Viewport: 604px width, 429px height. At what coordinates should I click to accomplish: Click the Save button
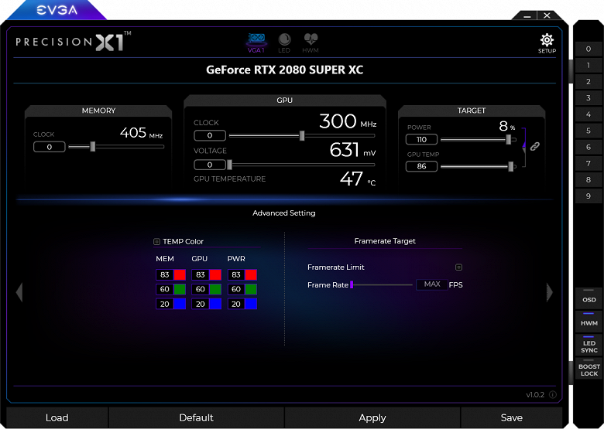click(x=512, y=417)
